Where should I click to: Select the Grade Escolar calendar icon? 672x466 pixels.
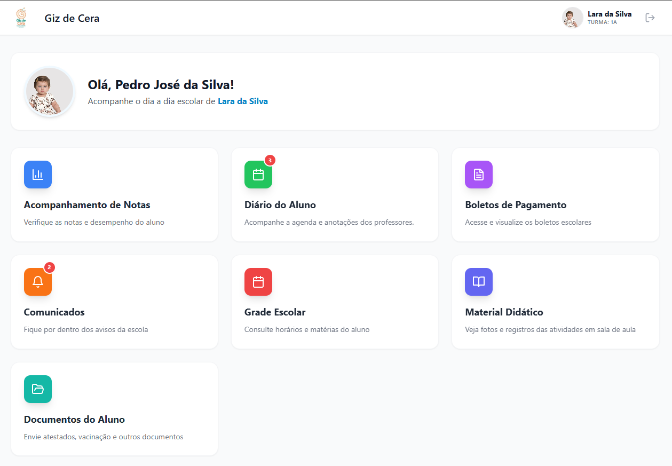pos(258,282)
